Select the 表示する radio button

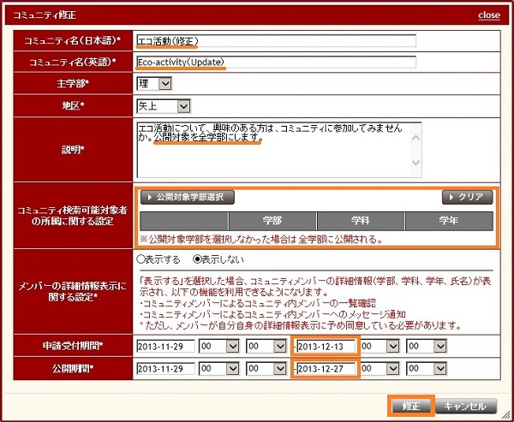click(141, 258)
